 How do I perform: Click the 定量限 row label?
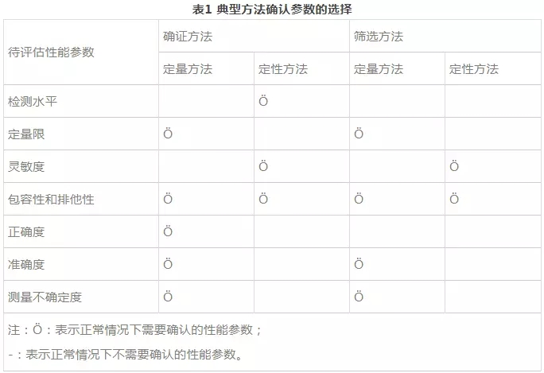click(26, 134)
